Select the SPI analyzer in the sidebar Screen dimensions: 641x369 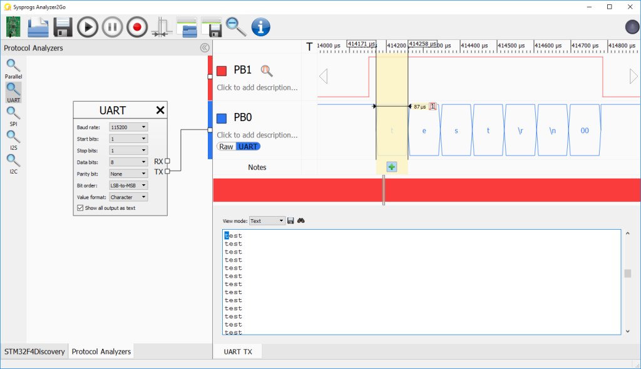pyautogui.click(x=13, y=113)
